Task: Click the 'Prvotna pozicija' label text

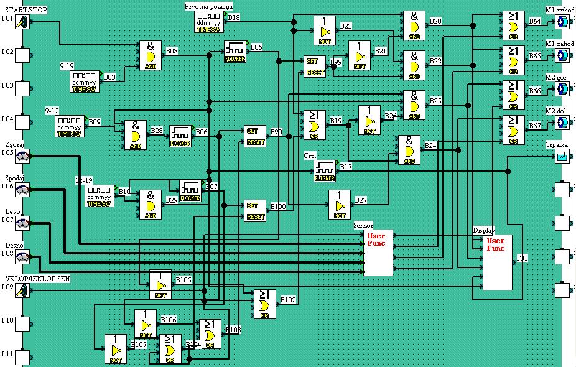Action: click(x=208, y=6)
